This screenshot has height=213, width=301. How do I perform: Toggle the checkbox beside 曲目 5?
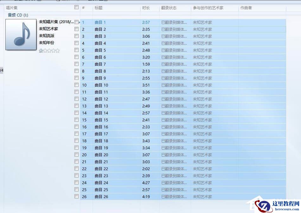click(76, 50)
